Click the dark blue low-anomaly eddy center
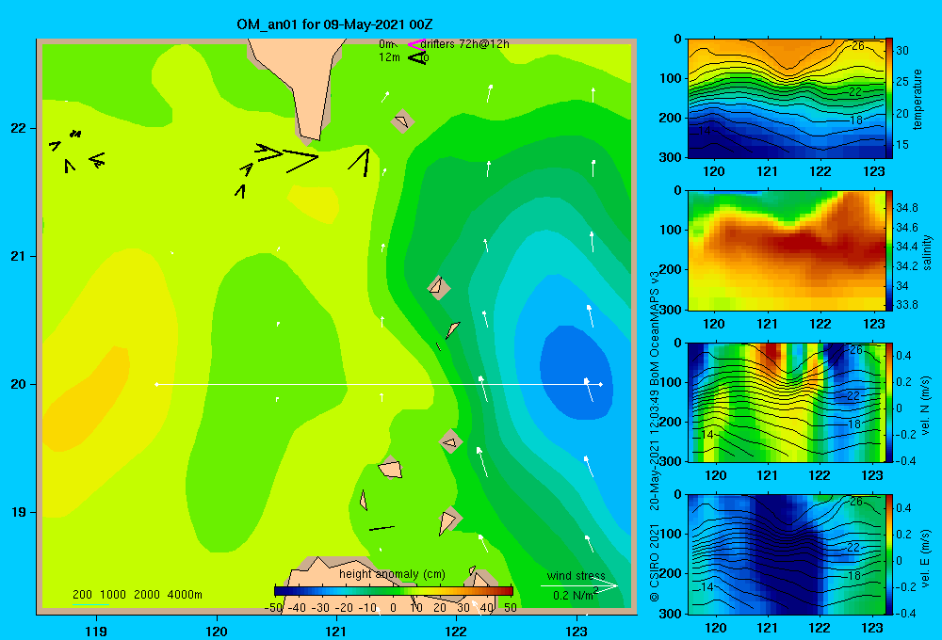This screenshot has height=640, width=942. click(x=576, y=372)
